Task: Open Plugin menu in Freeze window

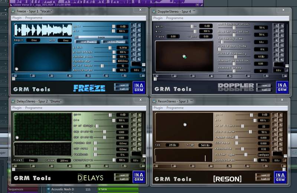Action: [x=17, y=18]
